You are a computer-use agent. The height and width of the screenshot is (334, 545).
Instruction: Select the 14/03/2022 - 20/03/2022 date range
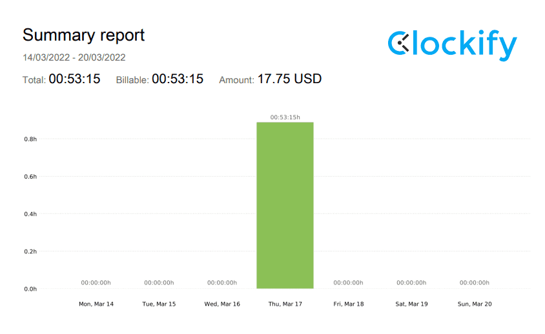coord(74,57)
